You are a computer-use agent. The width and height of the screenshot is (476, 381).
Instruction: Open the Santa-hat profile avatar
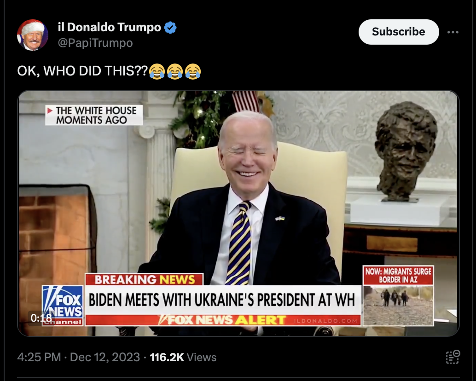(33, 35)
